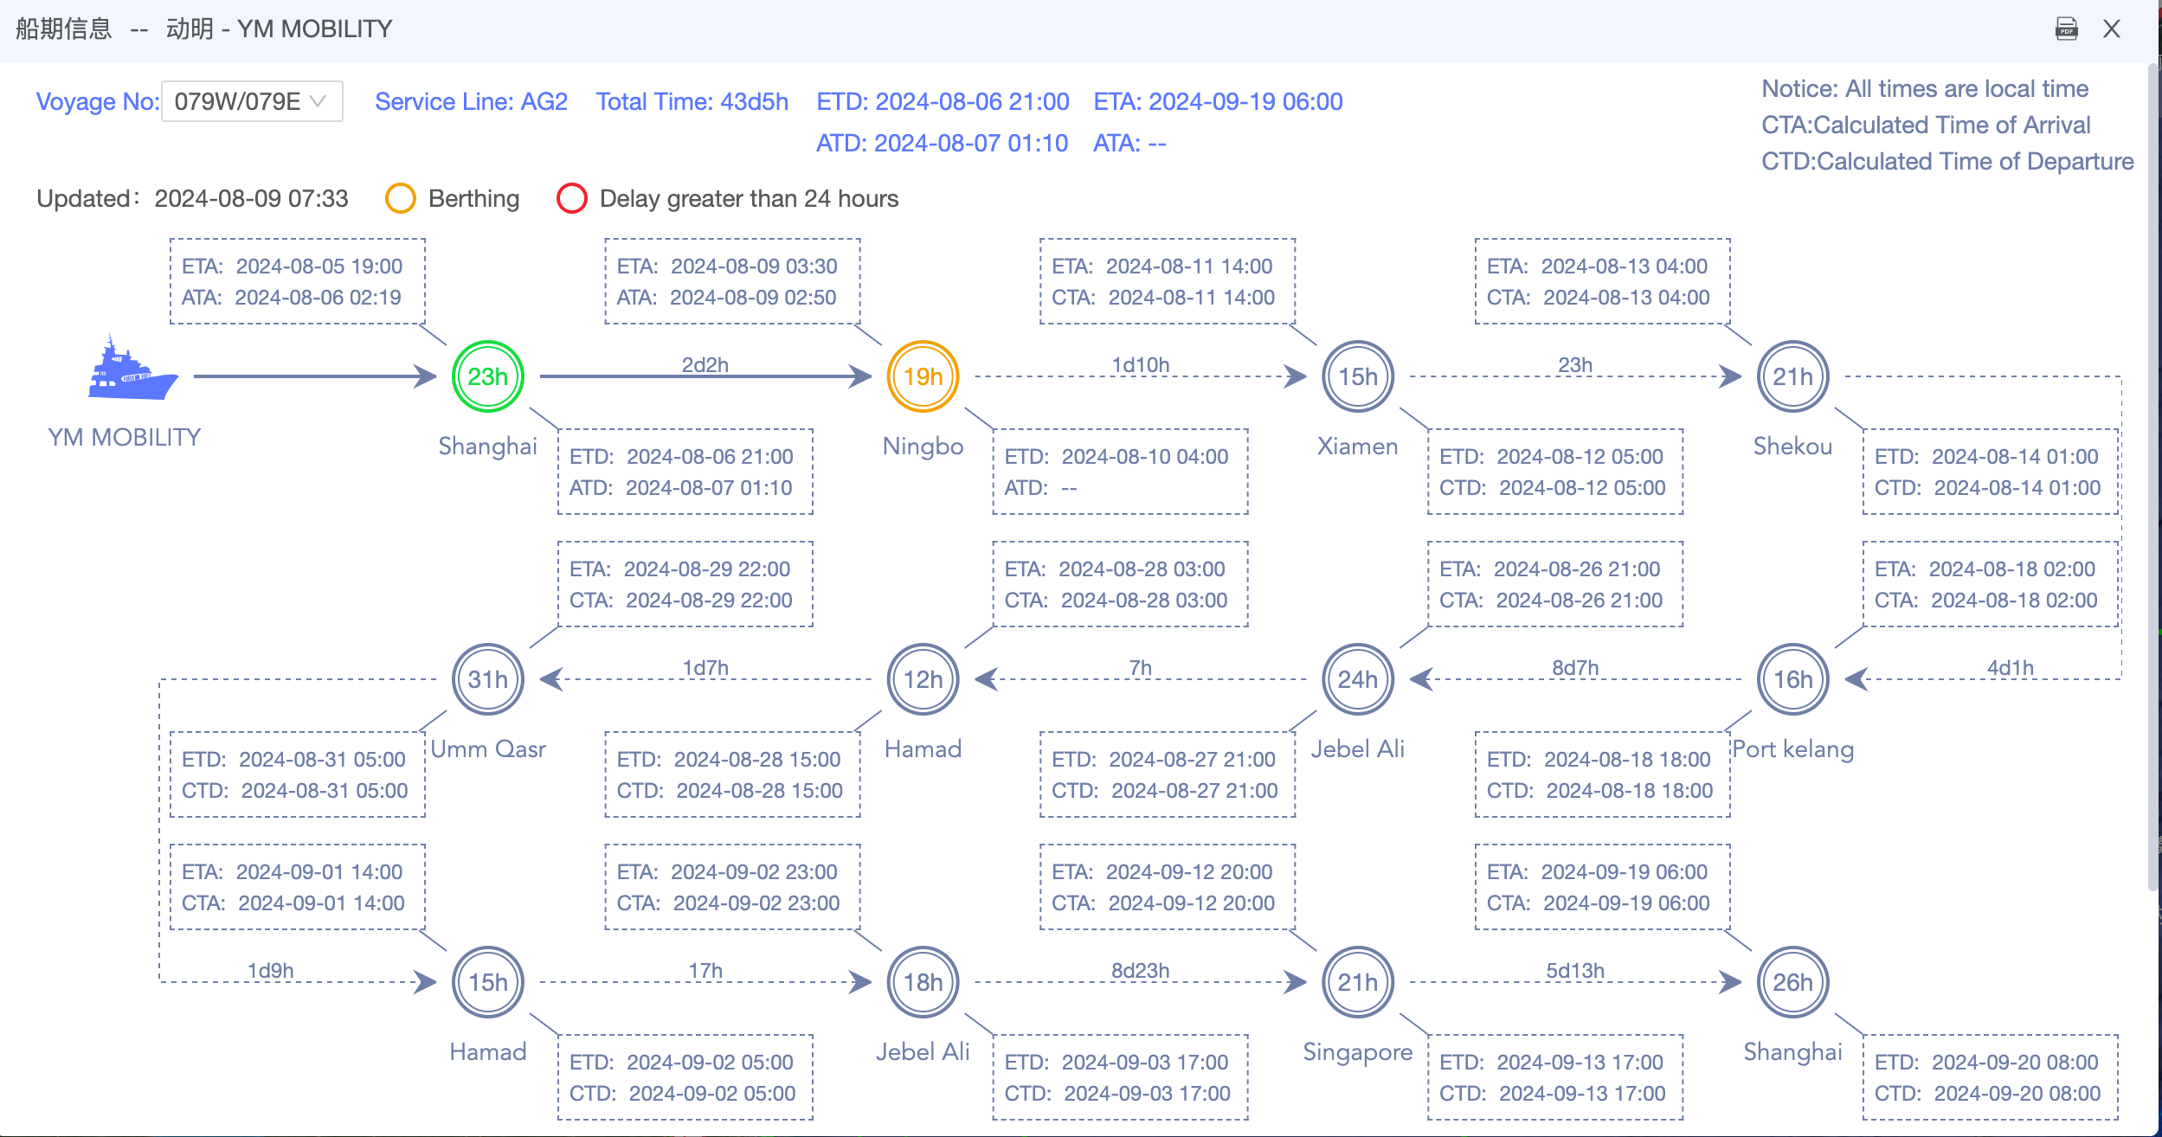The height and width of the screenshot is (1137, 2162).
Task: Click the PDF print icon
Action: click(2066, 29)
